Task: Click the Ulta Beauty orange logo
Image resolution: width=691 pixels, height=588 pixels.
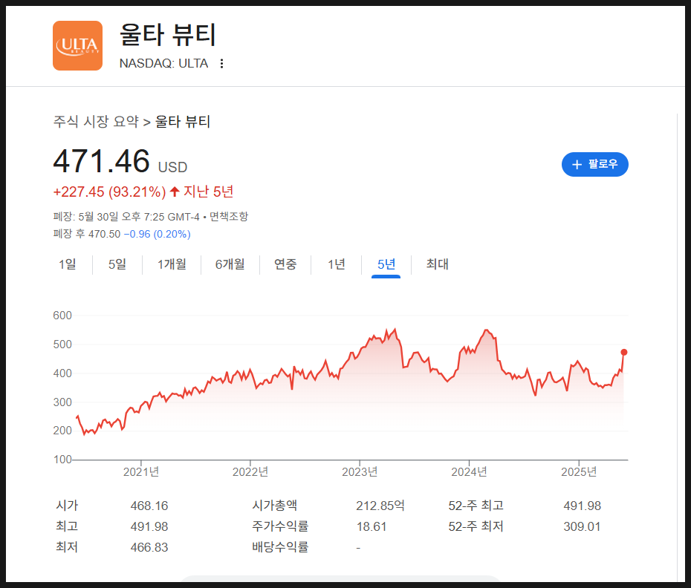Action: coord(77,46)
